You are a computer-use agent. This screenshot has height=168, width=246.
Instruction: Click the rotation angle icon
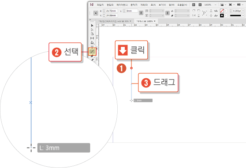click(x=172, y=11)
